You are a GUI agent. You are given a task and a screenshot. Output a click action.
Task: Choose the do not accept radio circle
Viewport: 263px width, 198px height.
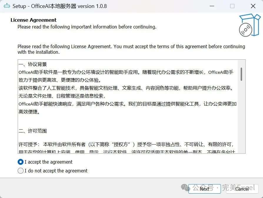click(x=21, y=171)
